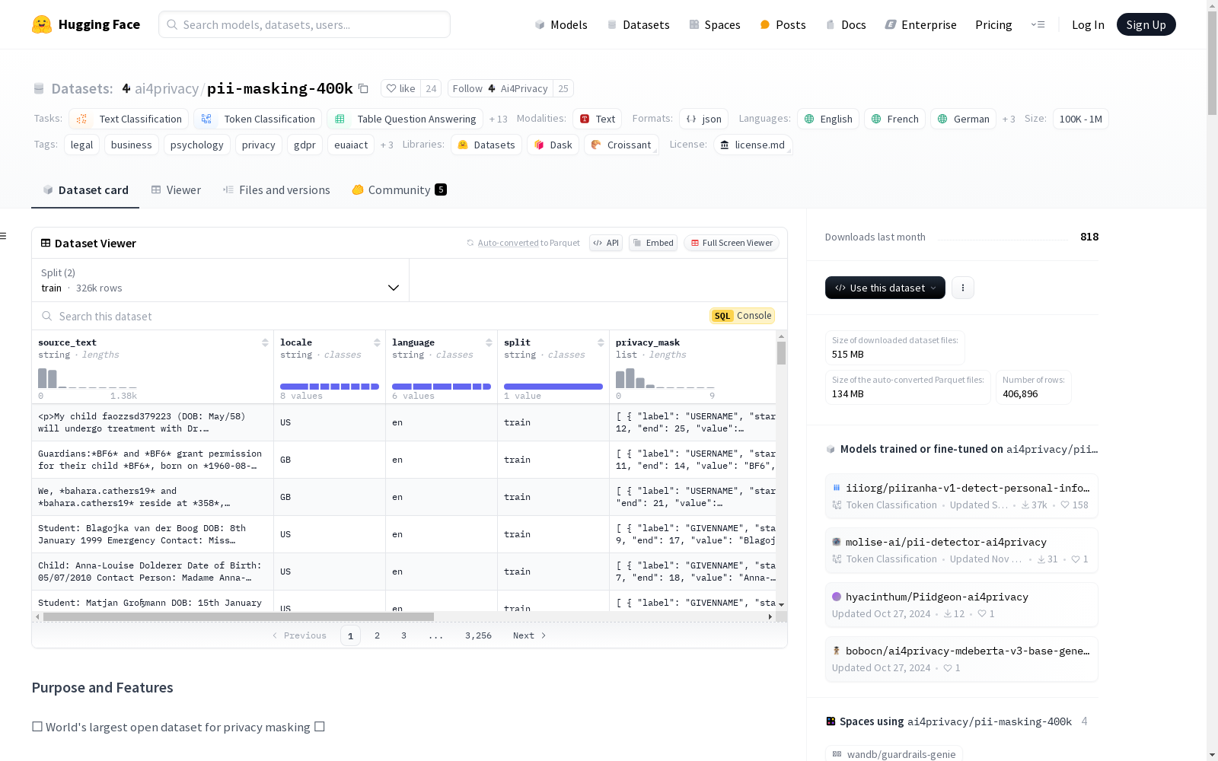Image resolution: width=1218 pixels, height=761 pixels.
Task: Open the Full Screen Viewer
Action: click(732, 243)
